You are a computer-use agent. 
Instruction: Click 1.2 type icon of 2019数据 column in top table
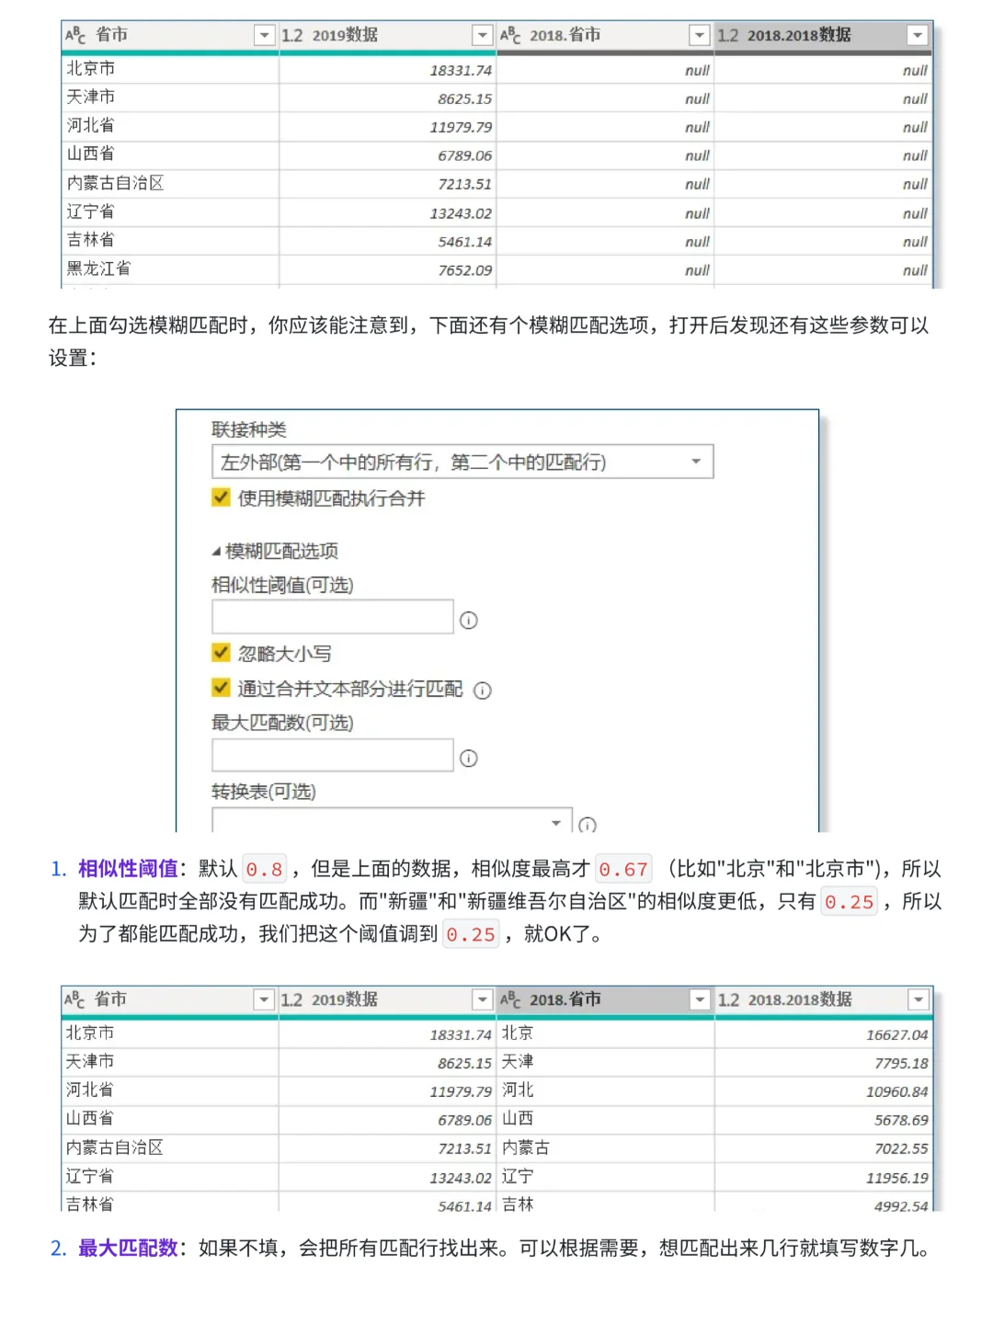292,36
